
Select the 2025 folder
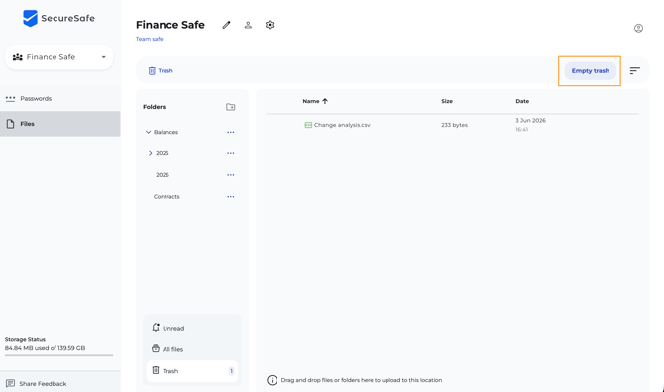[162, 153]
